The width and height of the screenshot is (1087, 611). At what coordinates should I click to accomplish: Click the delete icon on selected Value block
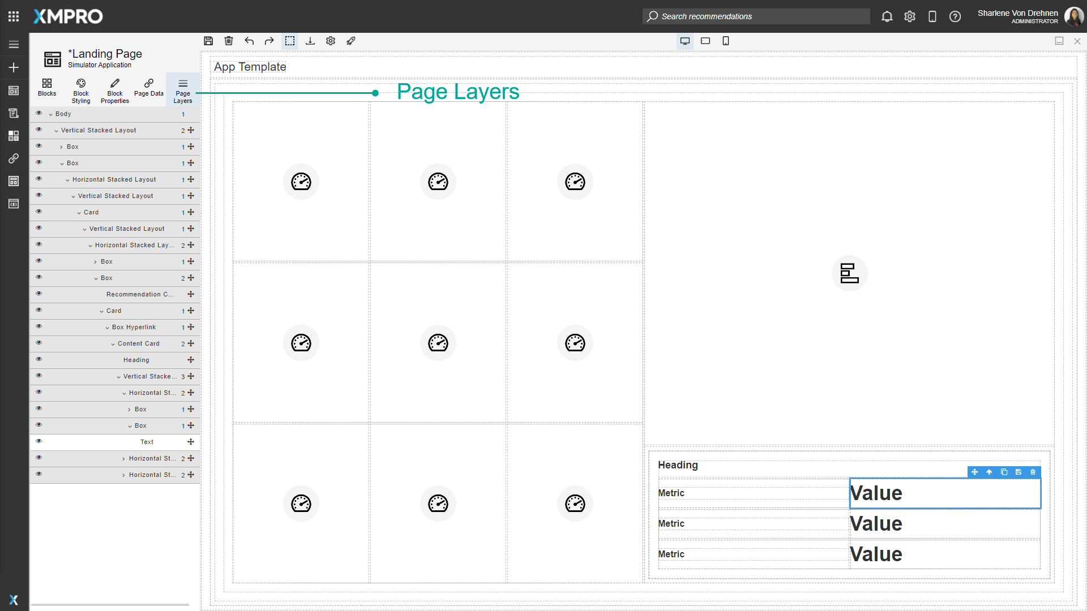1033,472
